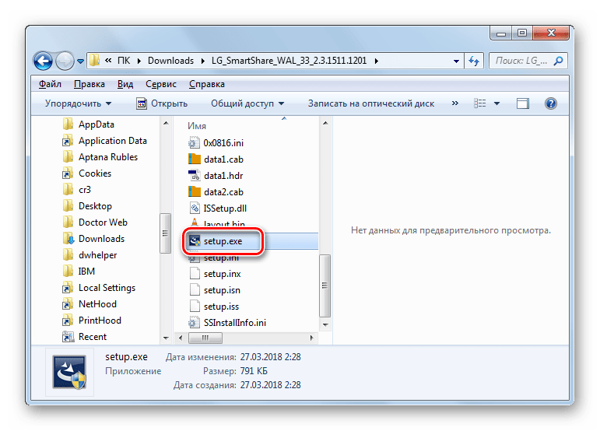Image resolution: width=600 pixels, height=431 pixels.
Task: Expand the arrow after LG_SmartShare breadcrumb
Action: 377,61
